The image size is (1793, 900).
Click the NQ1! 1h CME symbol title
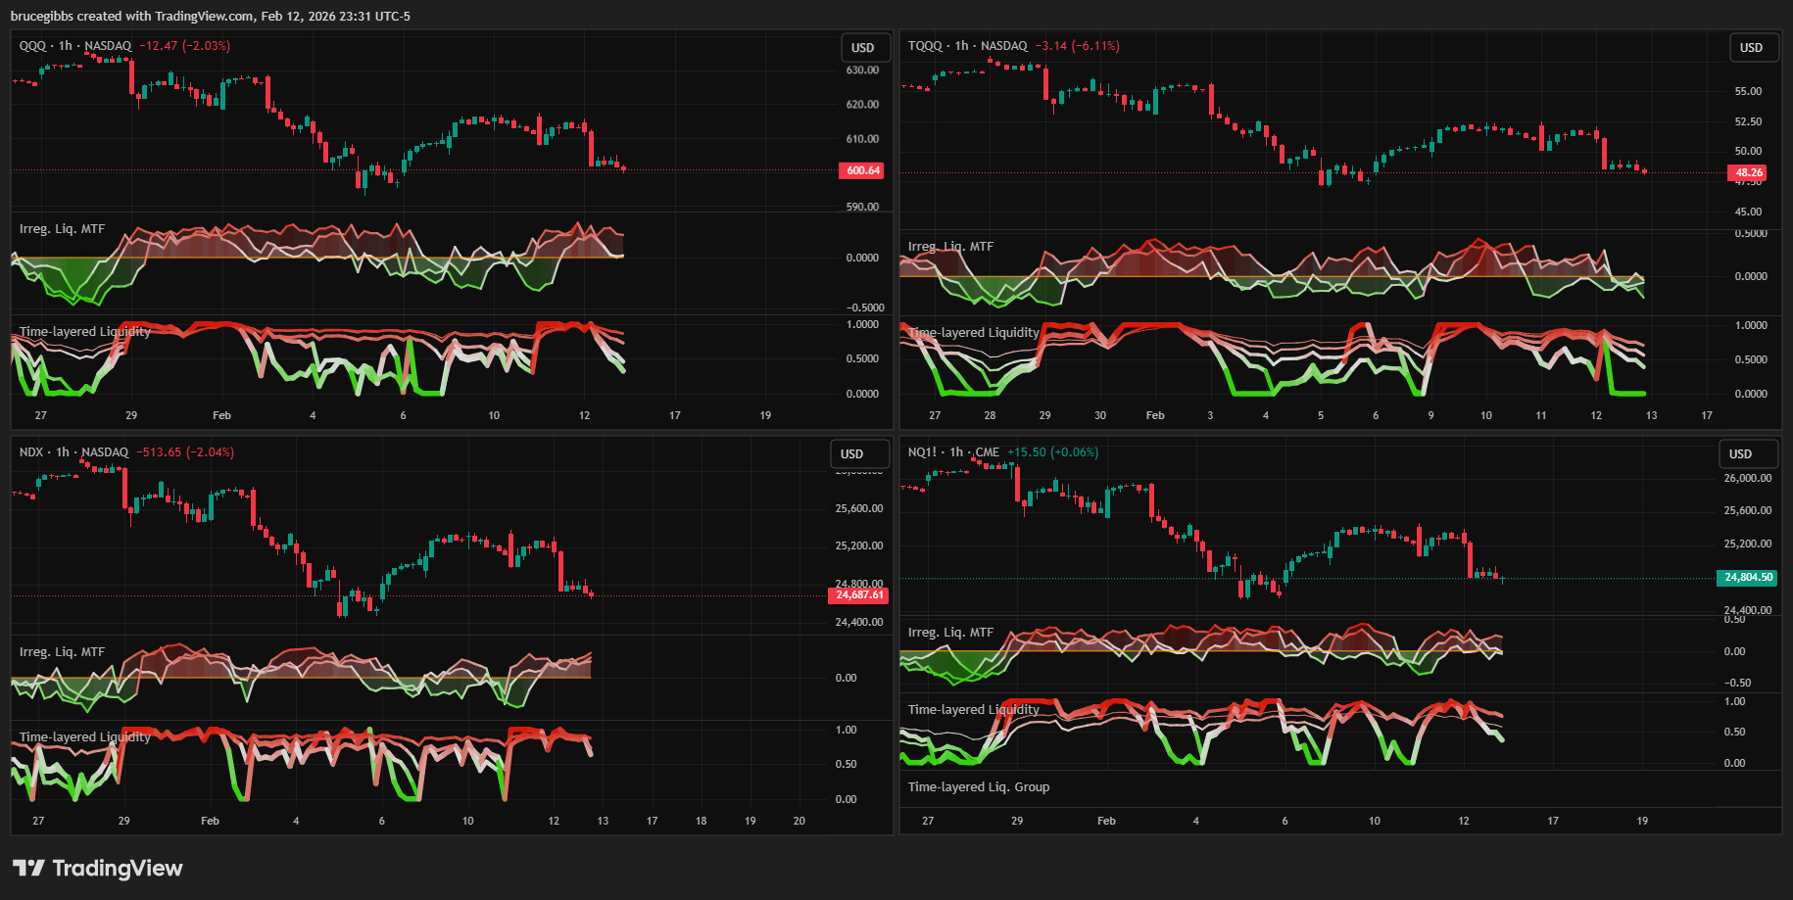tap(953, 452)
